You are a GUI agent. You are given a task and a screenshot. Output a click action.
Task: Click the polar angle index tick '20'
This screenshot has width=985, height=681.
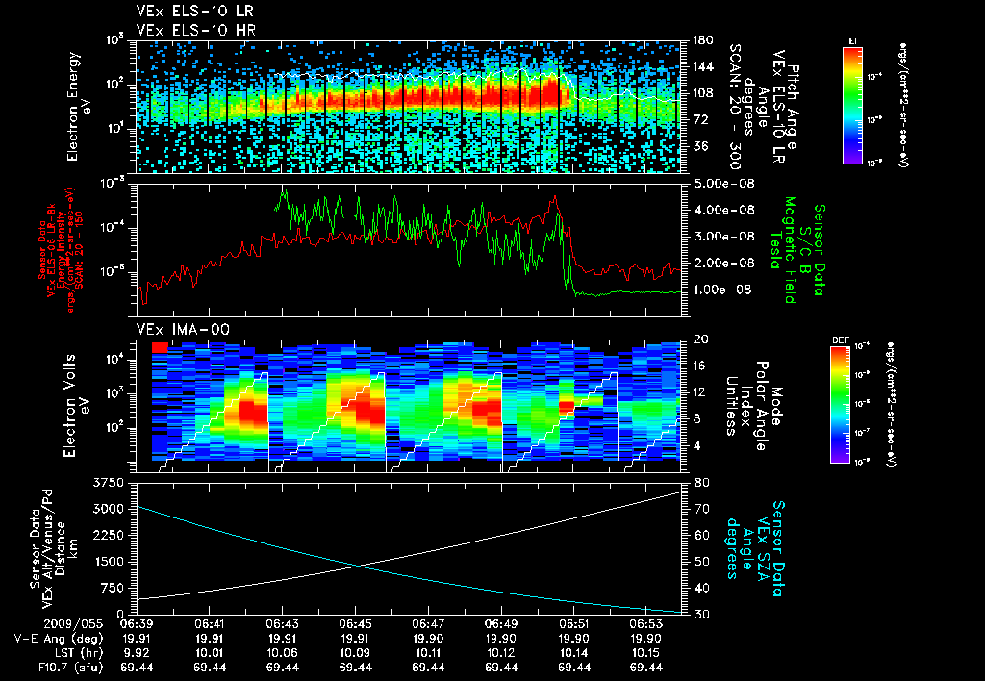click(699, 340)
